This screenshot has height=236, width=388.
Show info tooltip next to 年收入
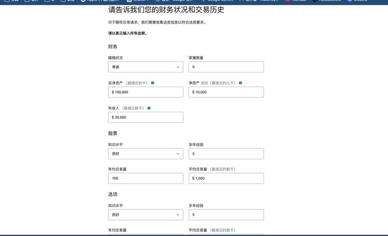(149, 108)
